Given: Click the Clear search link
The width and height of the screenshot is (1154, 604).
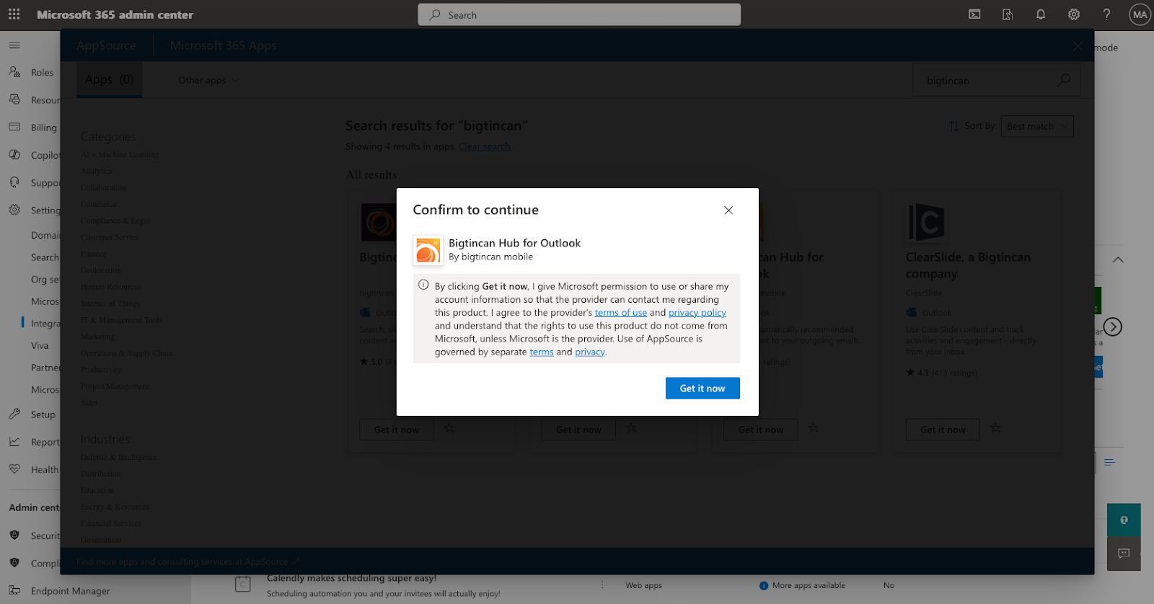Looking at the screenshot, I should point(485,146).
